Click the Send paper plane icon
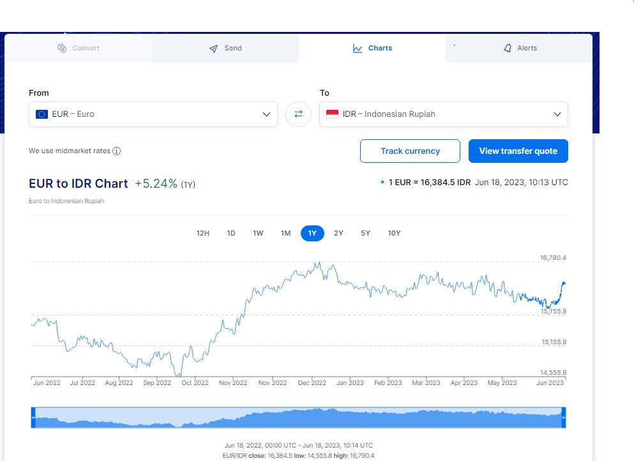 click(214, 49)
